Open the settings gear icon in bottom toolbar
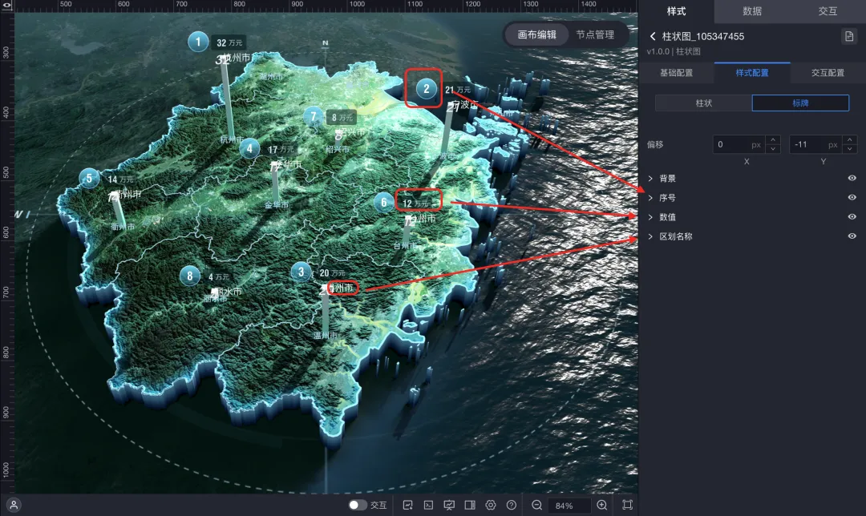This screenshot has width=866, height=516. point(491,505)
